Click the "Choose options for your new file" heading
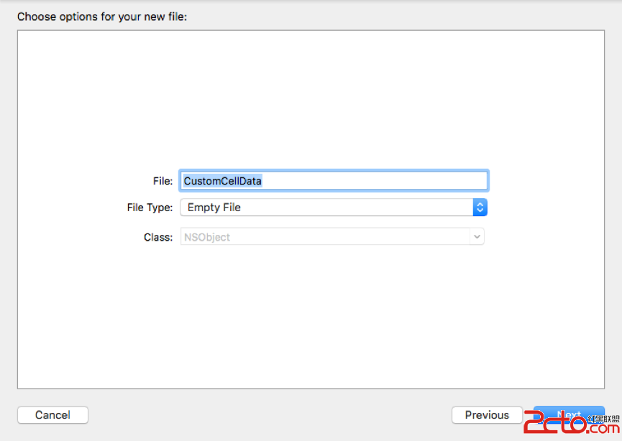Screen dimensions: 622x441 102,16
